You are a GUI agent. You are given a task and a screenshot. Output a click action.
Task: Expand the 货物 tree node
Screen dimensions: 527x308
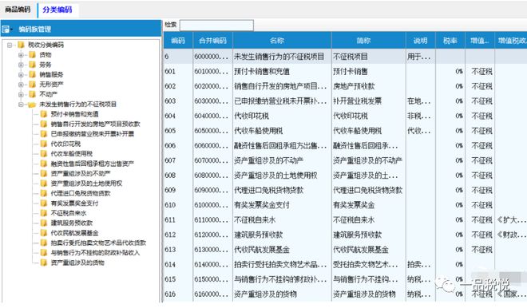pyautogui.click(x=22, y=55)
